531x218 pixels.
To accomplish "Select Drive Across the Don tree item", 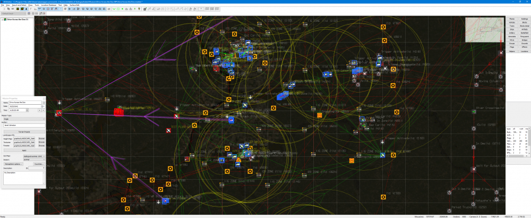I will [18, 20].
